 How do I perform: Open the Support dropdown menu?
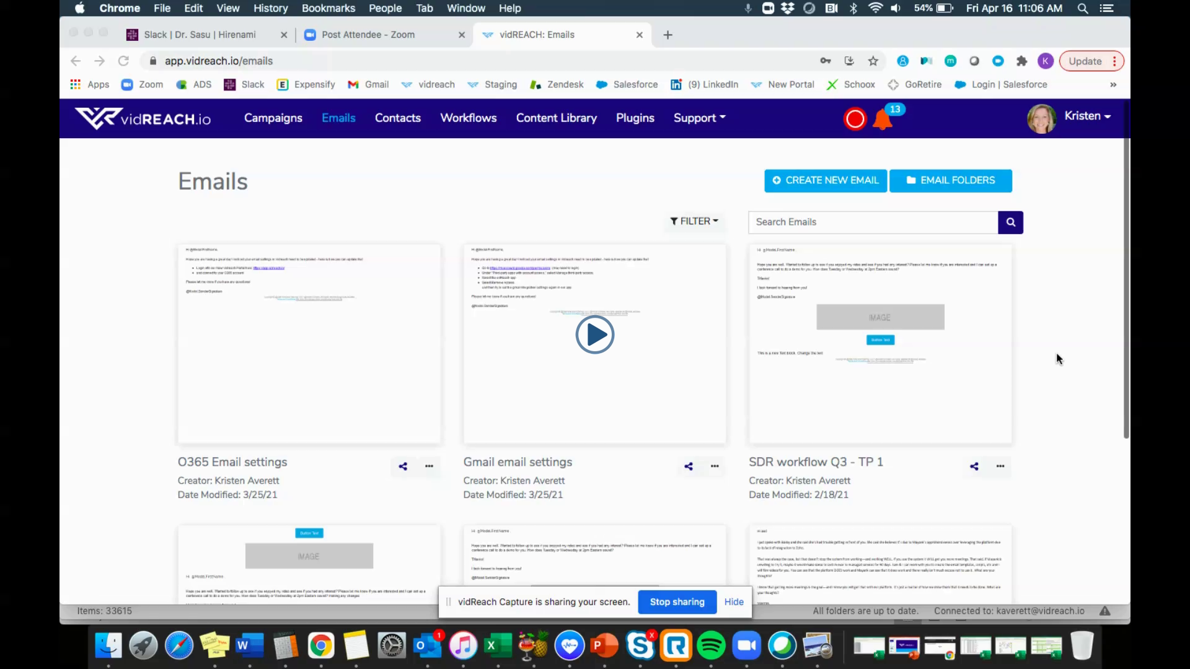699,118
